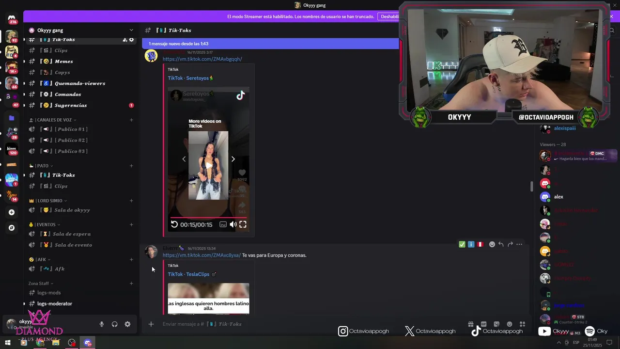Viewport: 620px width, 349px height.
Task: Collapse the Zona Staff category
Action: [x=41, y=284]
